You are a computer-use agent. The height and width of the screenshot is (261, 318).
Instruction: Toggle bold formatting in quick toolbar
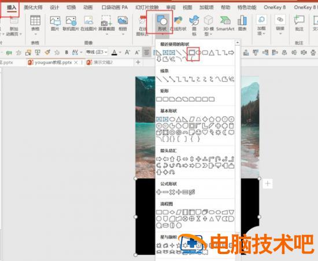click(66, 53)
